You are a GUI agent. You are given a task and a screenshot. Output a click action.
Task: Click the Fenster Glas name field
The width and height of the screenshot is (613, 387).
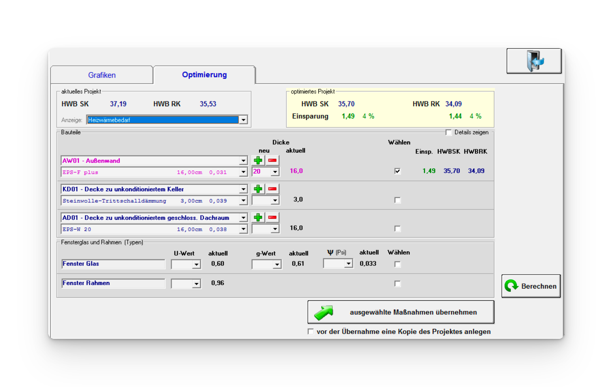[113, 264]
